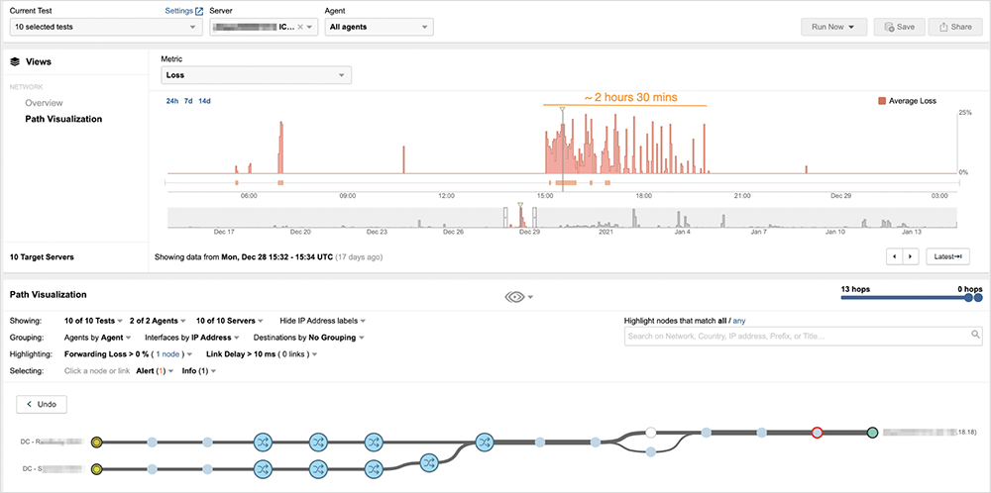Toggle Hide IP Address labels option
Image resolution: width=991 pixels, height=493 pixels.
tap(322, 321)
